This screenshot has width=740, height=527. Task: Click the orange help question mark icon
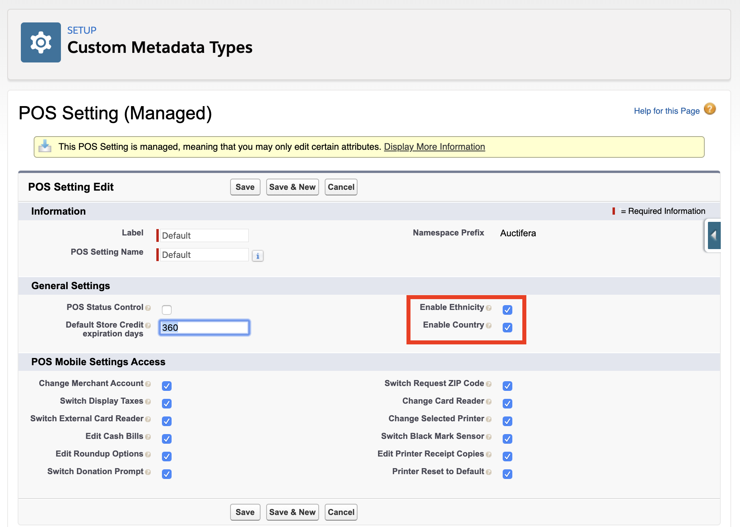(x=710, y=109)
